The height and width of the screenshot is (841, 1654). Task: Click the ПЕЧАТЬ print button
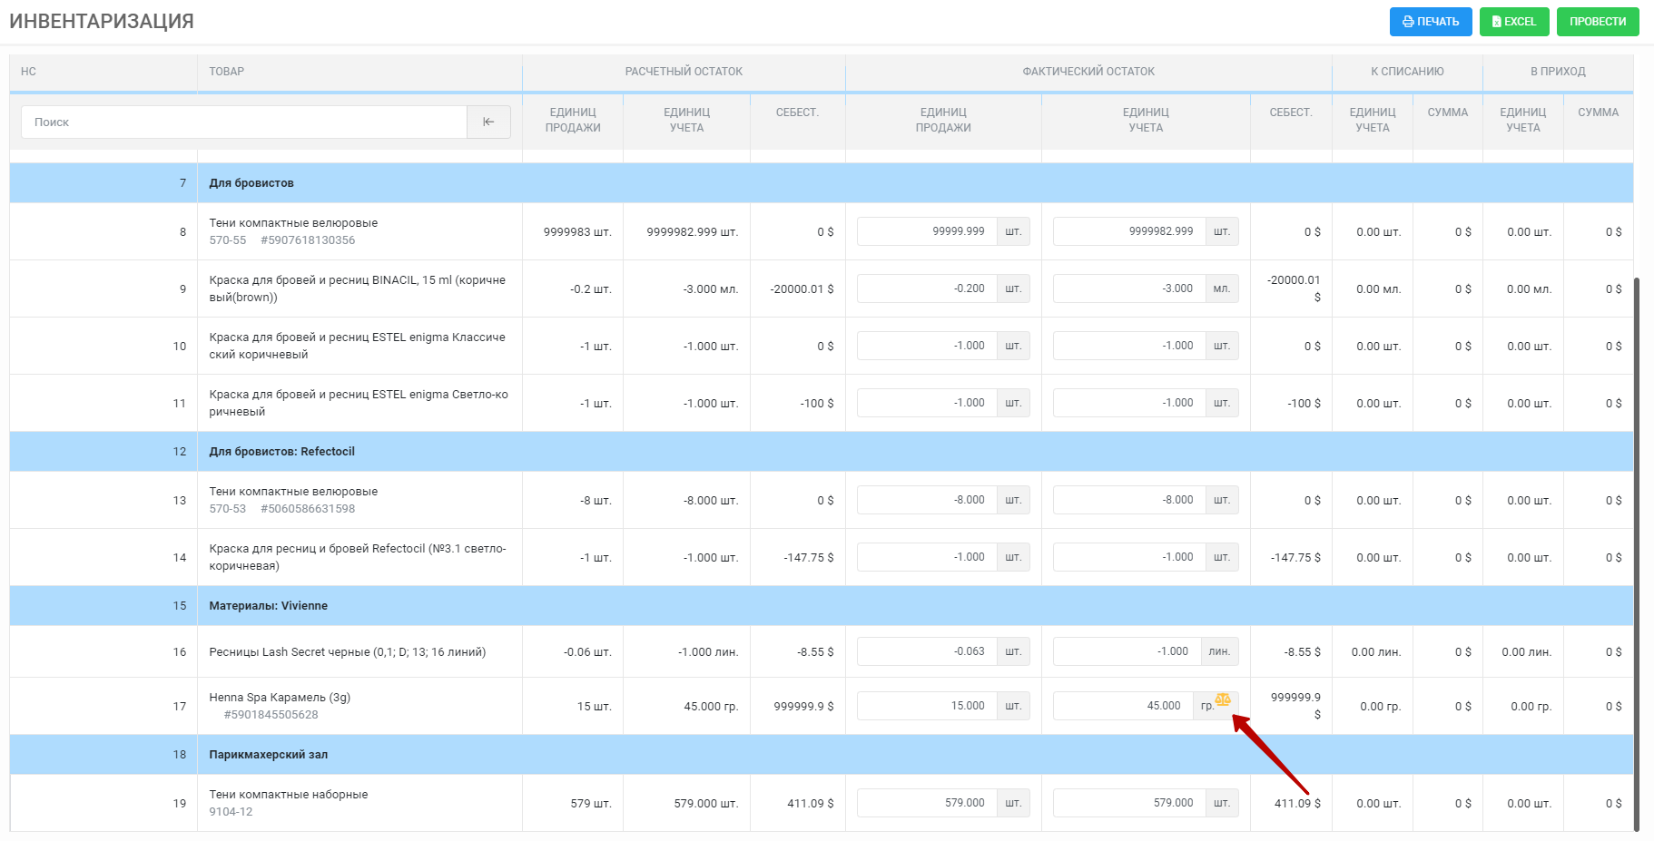point(1431,22)
